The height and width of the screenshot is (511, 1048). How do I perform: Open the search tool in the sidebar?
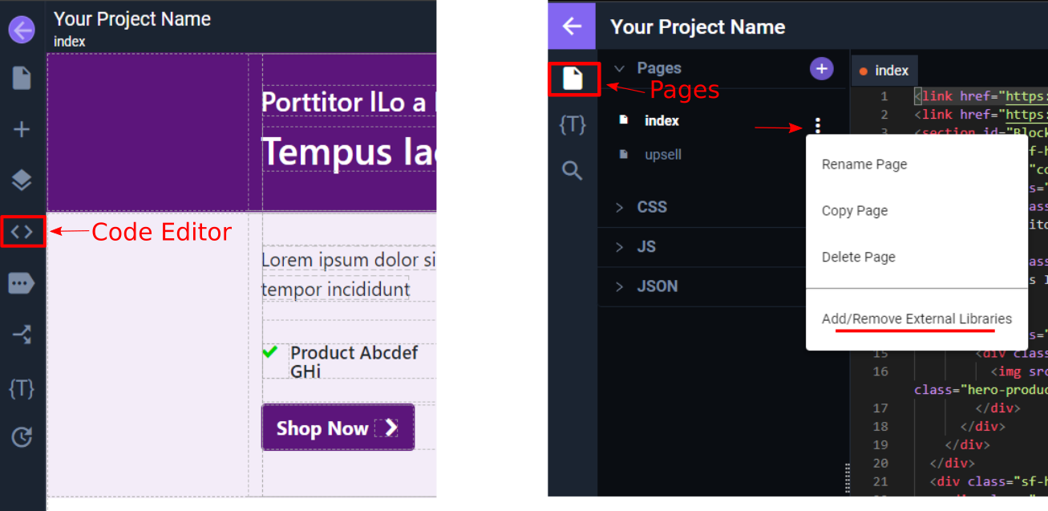[x=572, y=170]
